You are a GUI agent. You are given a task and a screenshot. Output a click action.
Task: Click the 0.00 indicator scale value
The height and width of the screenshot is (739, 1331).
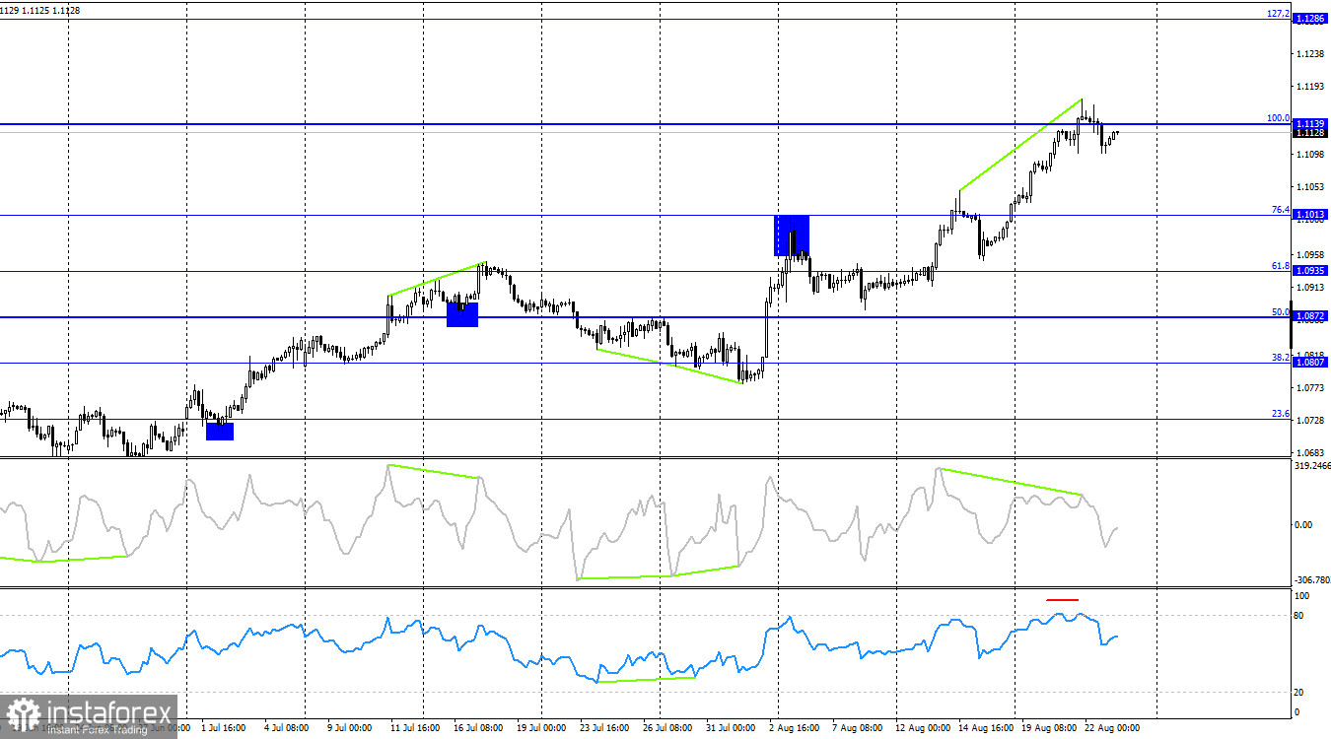click(x=1303, y=524)
